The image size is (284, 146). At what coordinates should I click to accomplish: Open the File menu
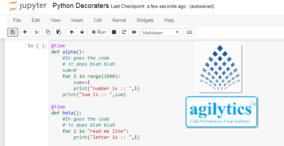point(17,20)
